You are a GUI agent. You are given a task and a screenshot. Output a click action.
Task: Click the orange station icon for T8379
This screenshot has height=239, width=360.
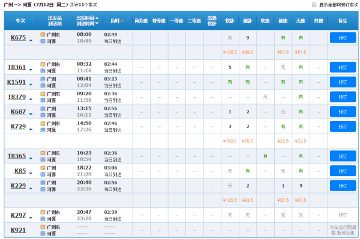tap(43, 93)
